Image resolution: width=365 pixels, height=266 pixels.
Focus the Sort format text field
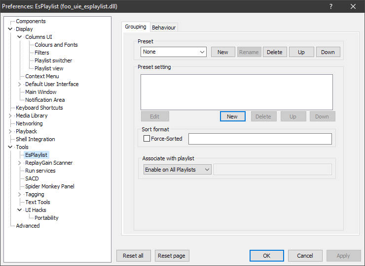[260, 139]
